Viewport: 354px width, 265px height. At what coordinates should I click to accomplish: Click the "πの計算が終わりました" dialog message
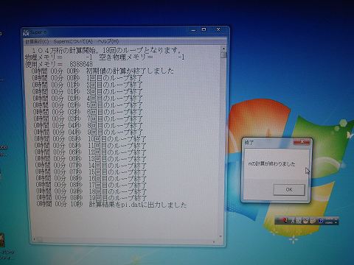tap(271, 163)
